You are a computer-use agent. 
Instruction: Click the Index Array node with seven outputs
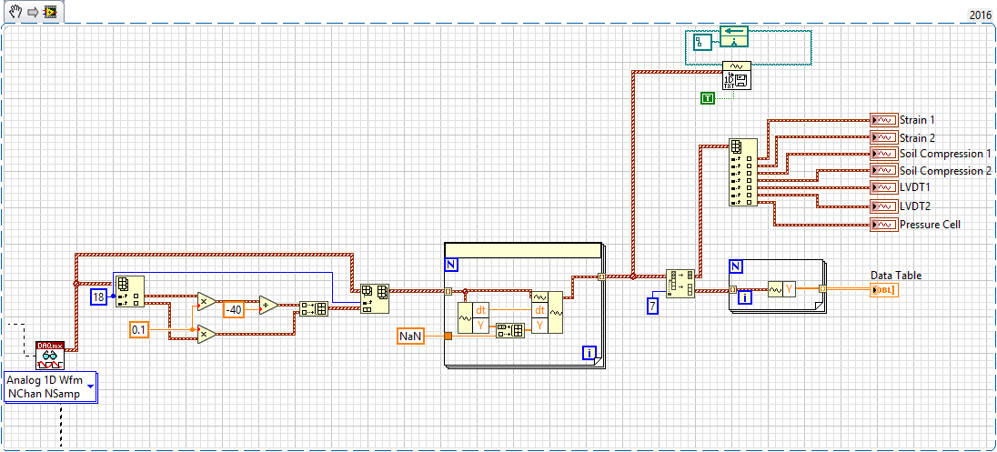pyautogui.click(x=742, y=172)
